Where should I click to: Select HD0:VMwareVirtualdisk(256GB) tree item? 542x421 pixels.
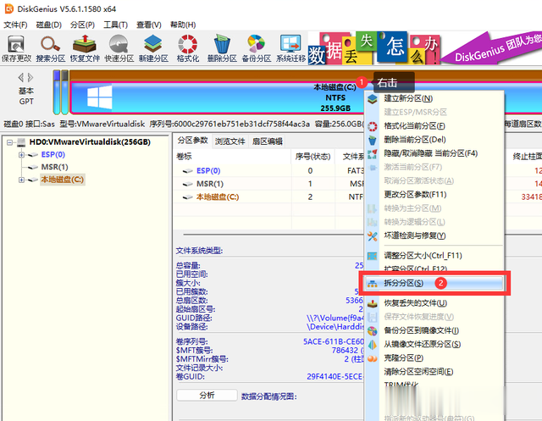coord(90,142)
